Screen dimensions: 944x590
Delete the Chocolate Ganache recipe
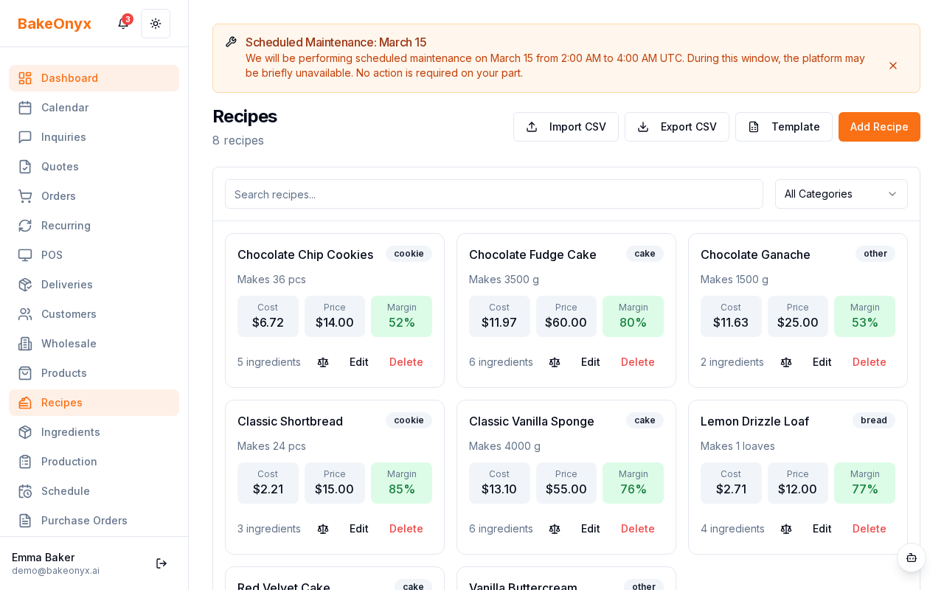pyautogui.click(x=869, y=362)
